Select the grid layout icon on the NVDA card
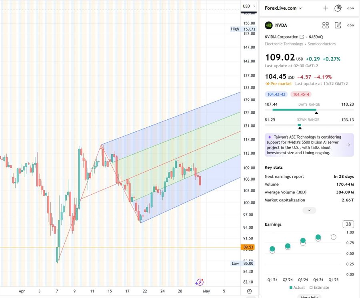The height and width of the screenshot is (298, 360). [326, 25]
